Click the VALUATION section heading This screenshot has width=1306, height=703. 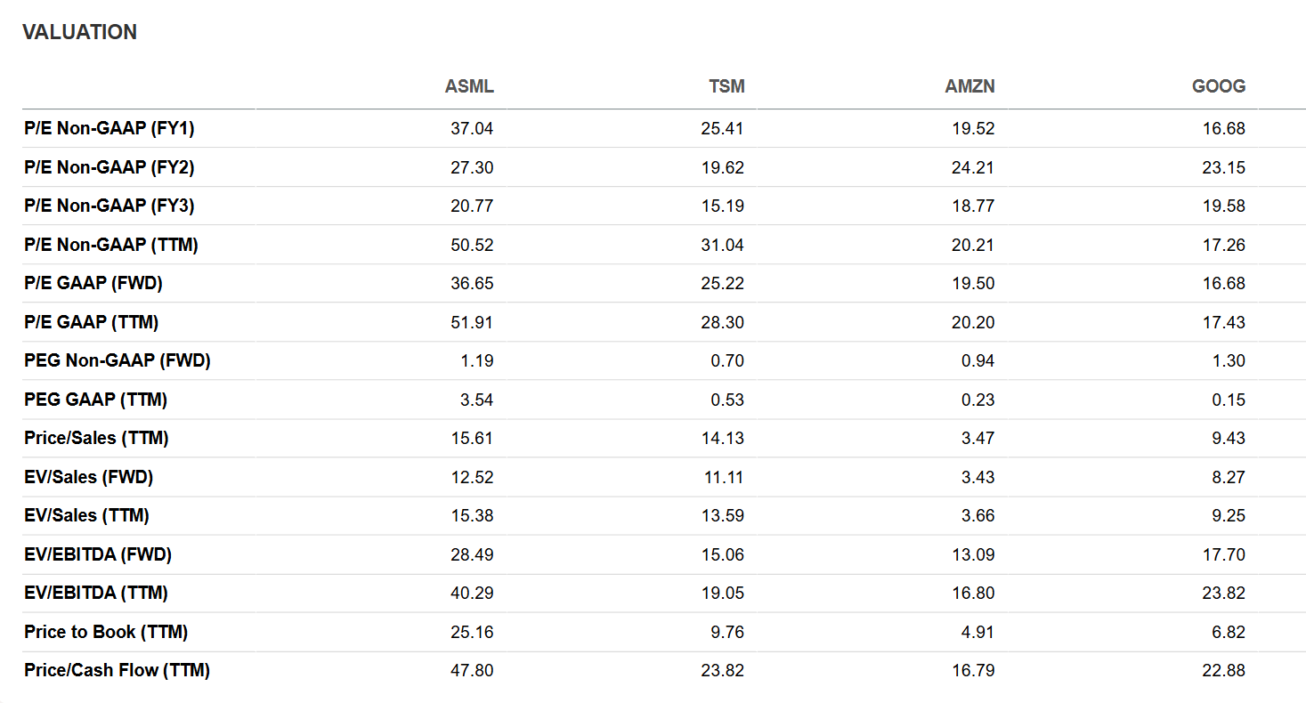click(80, 32)
